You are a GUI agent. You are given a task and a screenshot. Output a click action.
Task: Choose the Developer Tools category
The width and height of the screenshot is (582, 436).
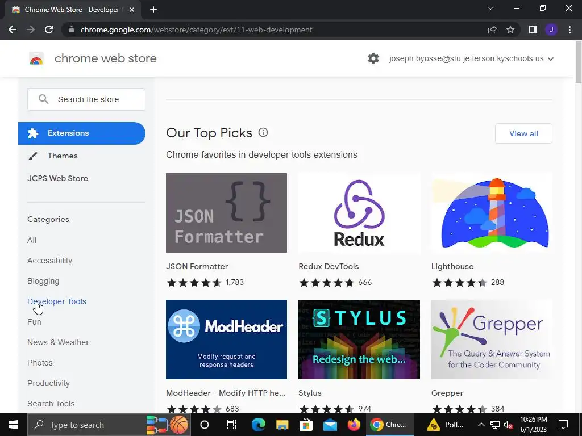point(57,301)
